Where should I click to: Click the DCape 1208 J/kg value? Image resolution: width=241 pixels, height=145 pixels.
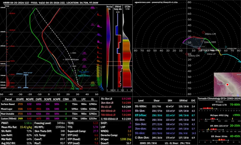coord(126,139)
